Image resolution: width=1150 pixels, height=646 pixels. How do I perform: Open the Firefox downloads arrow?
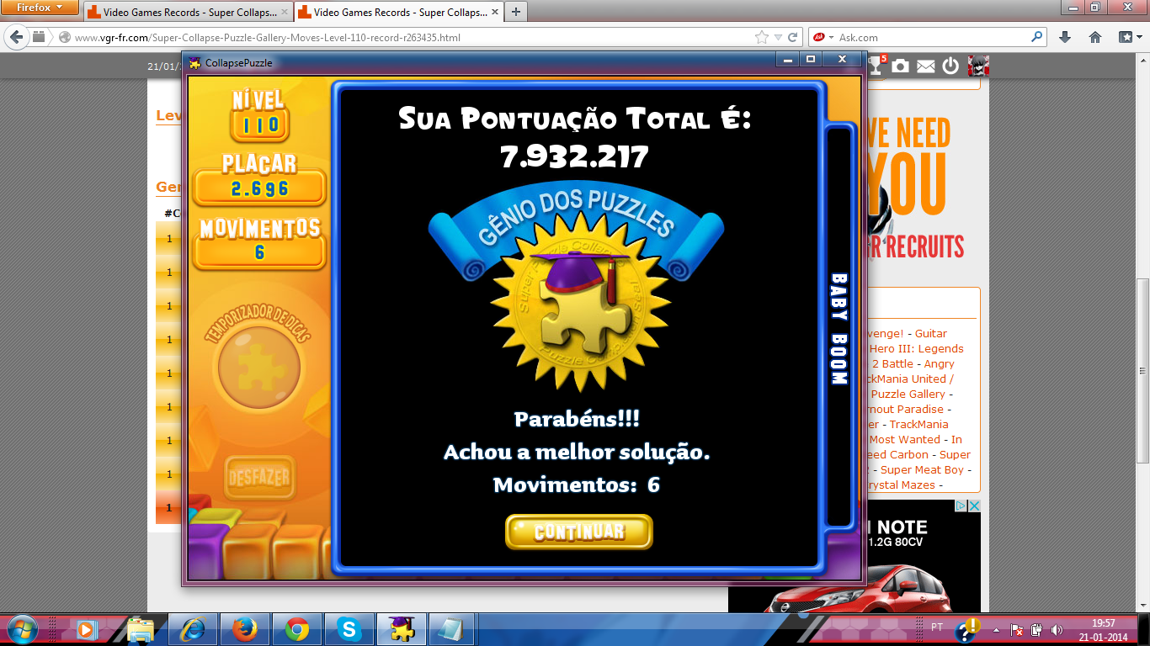click(x=1065, y=38)
